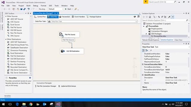Collapse the Identification category
The image size is (191, 107).
point(143,75)
